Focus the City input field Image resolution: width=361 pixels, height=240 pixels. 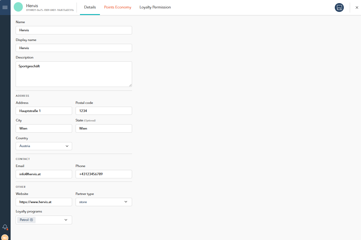point(44,129)
